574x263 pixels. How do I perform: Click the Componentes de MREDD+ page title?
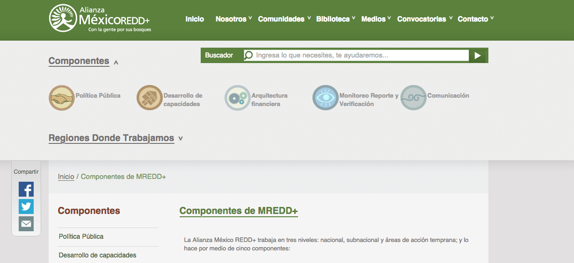[239, 211]
